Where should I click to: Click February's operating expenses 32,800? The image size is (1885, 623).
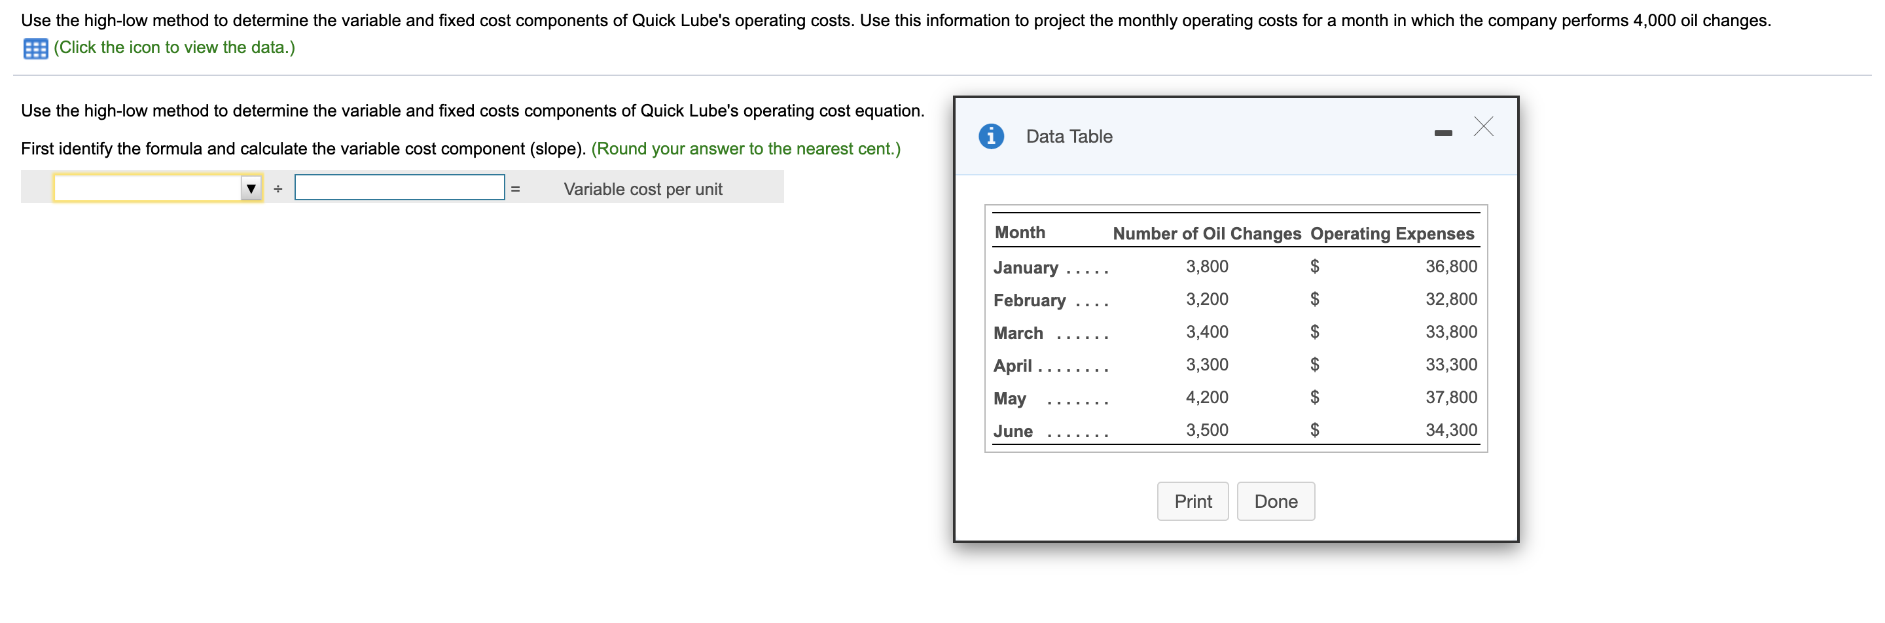1451,299
